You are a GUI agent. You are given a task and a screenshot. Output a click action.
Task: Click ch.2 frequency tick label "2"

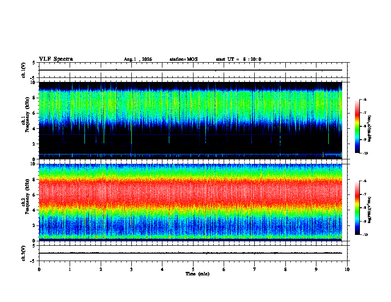35,226
